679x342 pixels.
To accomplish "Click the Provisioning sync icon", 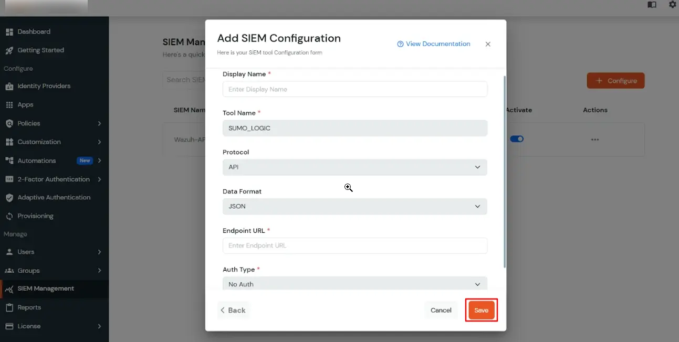I will click(9, 216).
